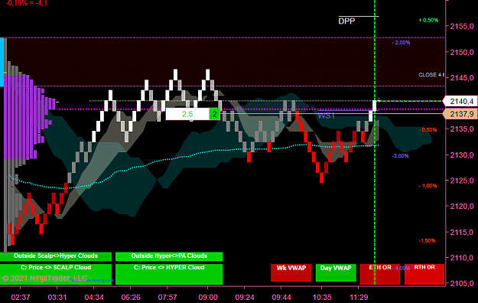Click the 2145,0 price axis label
The width and height of the screenshot is (478, 303).
point(462,78)
